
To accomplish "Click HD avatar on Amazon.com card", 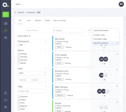I will [x=101, y=75].
